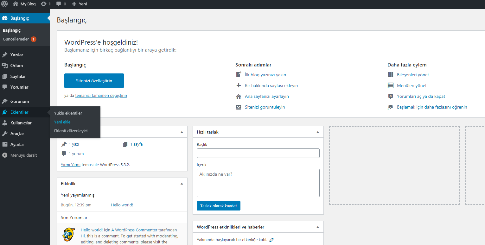Click the plus icon beside Bir hakkında sayfası ekleyin
This screenshot has width=485, height=245.
click(239, 85)
